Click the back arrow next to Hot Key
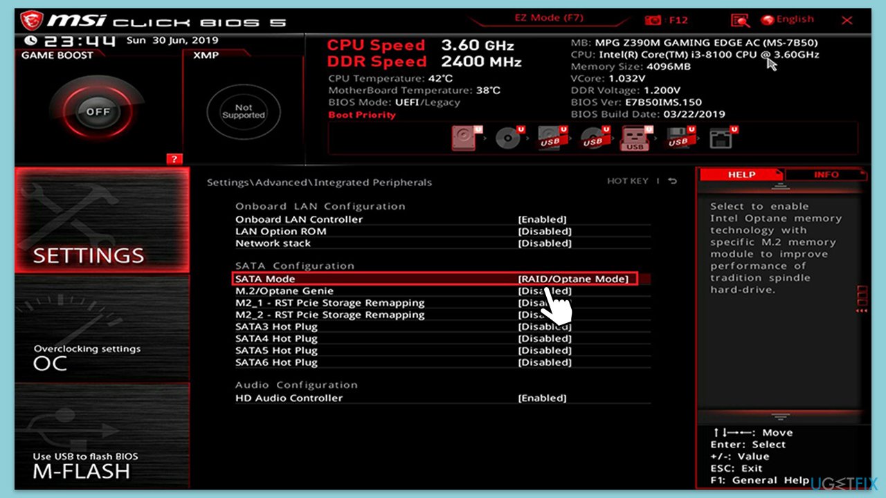Screen dimensions: 886x498 click(673, 181)
